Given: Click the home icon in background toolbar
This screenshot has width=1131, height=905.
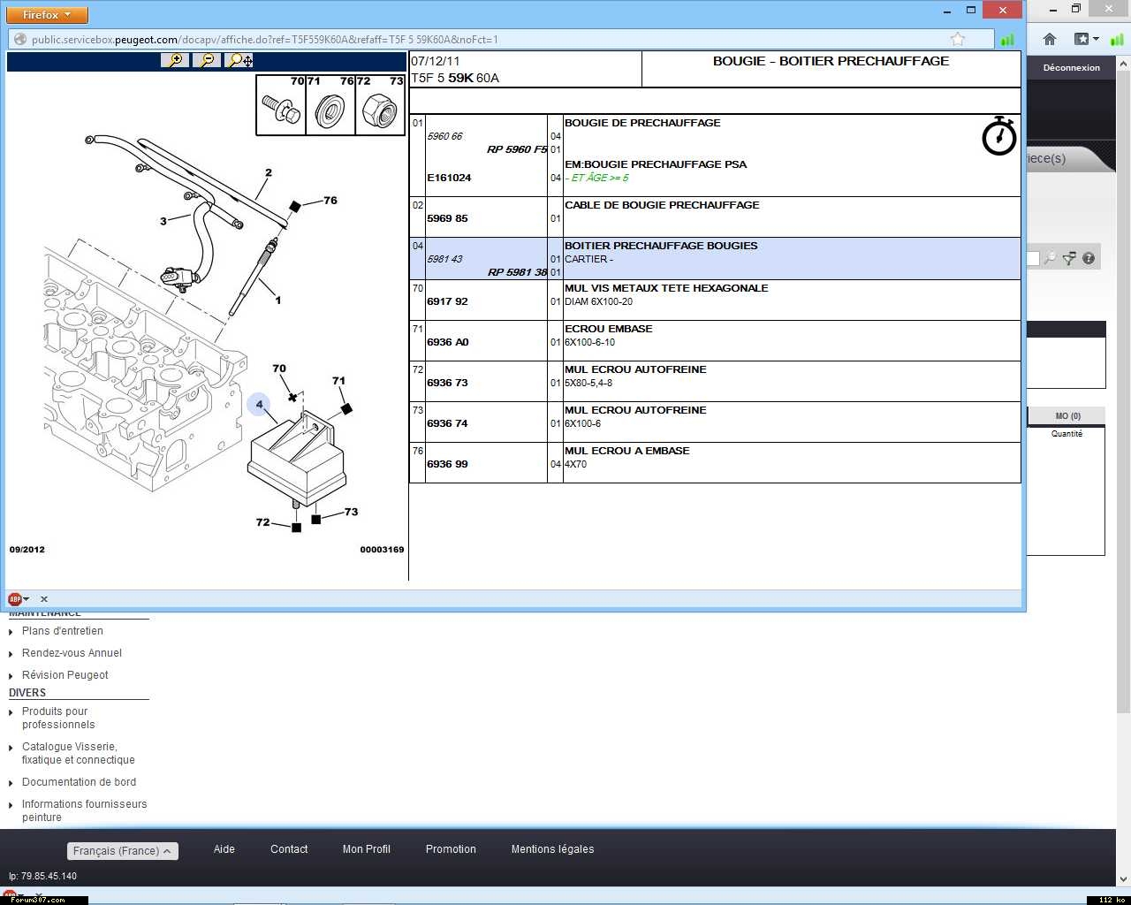Looking at the screenshot, I should tap(1050, 39).
